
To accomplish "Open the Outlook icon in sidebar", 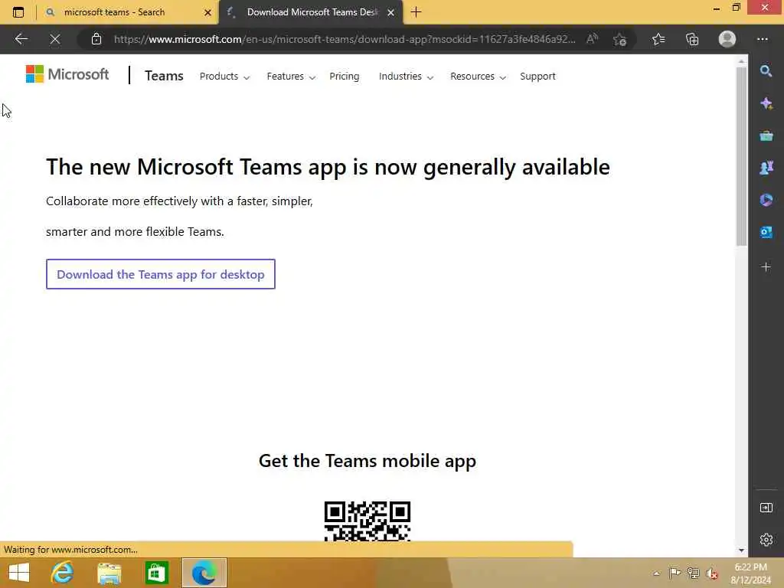I will click(x=766, y=232).
